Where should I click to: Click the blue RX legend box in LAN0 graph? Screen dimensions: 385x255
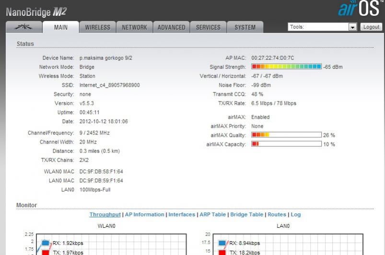point(222,243)
